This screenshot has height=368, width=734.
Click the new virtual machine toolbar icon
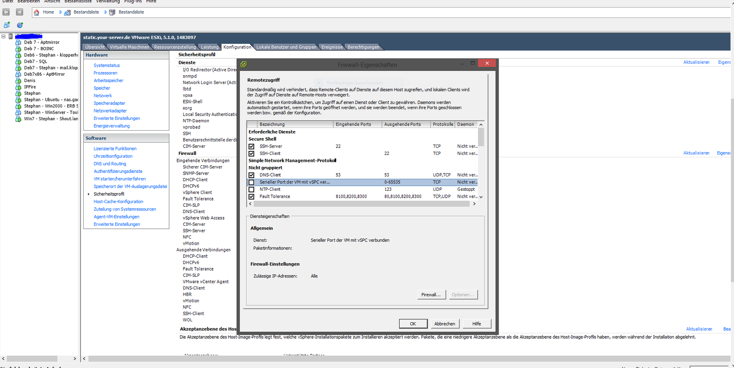(7, 25)
